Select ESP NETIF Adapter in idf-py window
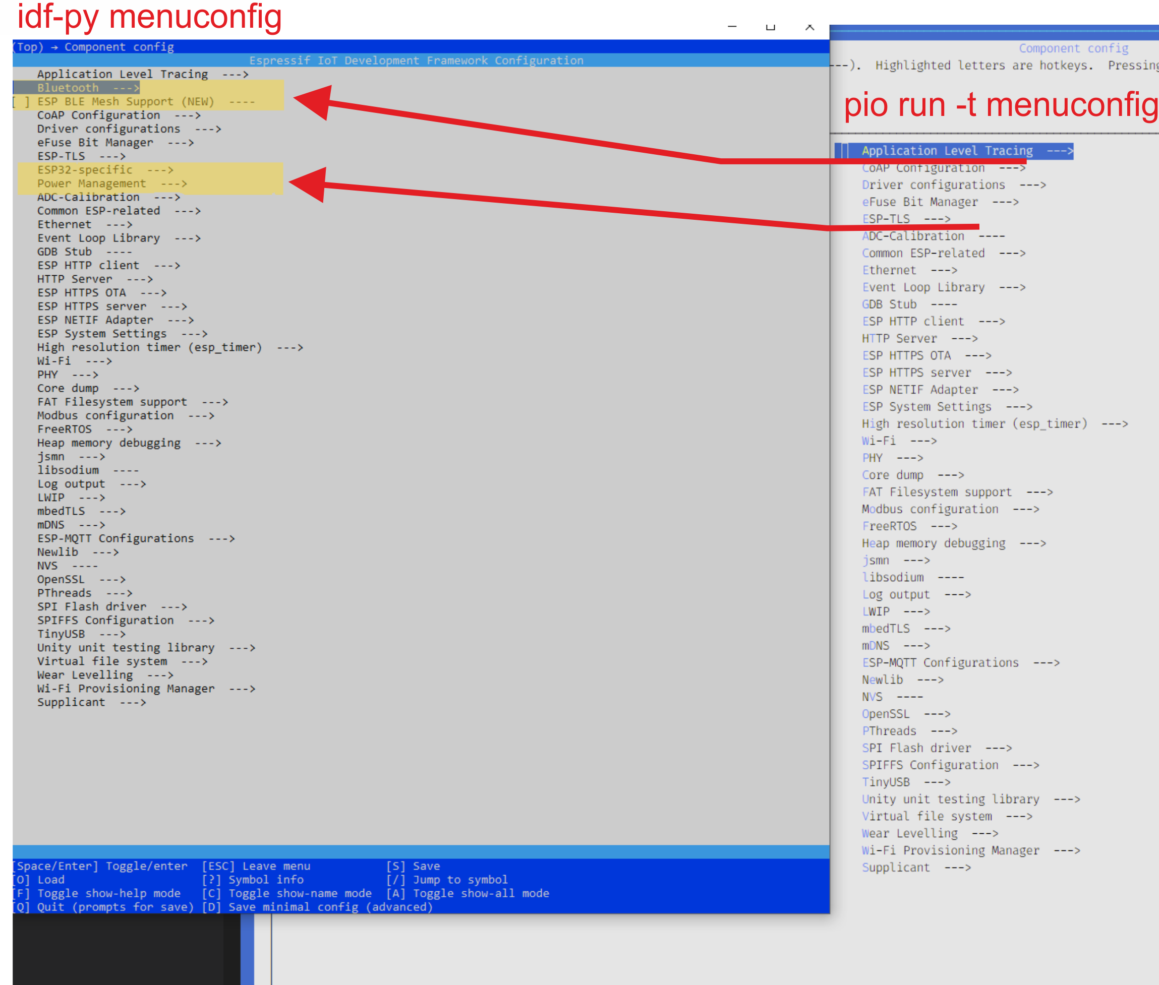 click(x=115, y=320)
